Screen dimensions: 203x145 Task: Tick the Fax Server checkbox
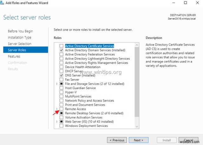pos(61,80)
